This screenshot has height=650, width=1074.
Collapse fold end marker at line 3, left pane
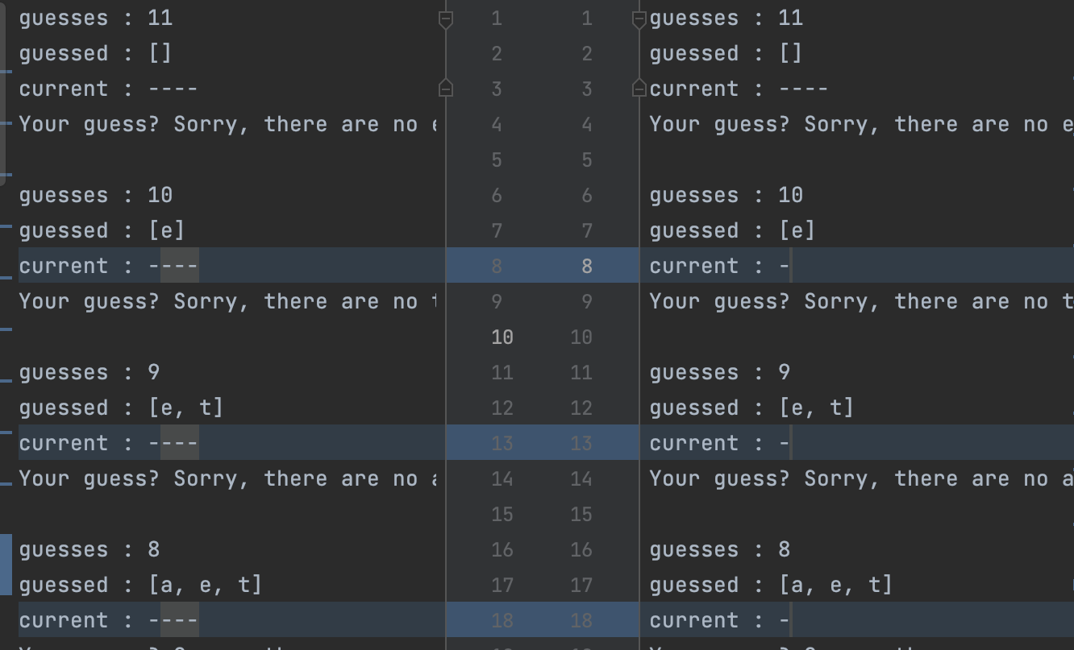(445, 88)
